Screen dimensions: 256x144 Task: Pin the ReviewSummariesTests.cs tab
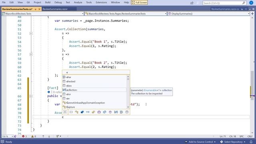(x=36, y=9)
